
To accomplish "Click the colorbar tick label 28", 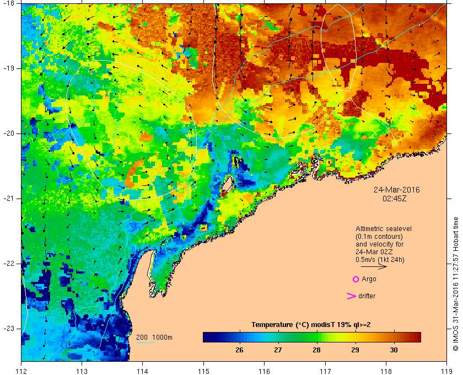I will [316, 350].
